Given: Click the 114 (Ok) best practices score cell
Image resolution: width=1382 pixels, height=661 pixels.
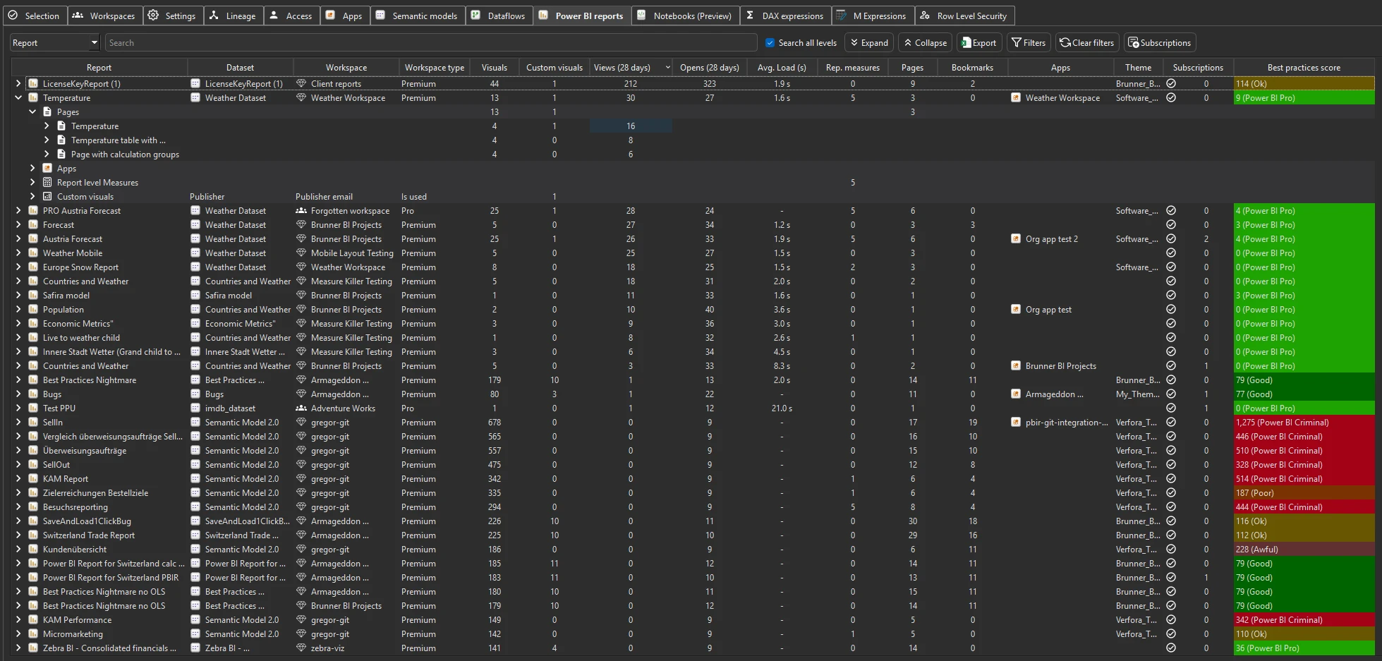Looking at the screenshot, I should point(1304,83).
